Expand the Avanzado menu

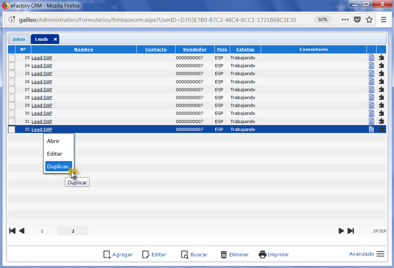click(x=367, y=254)
